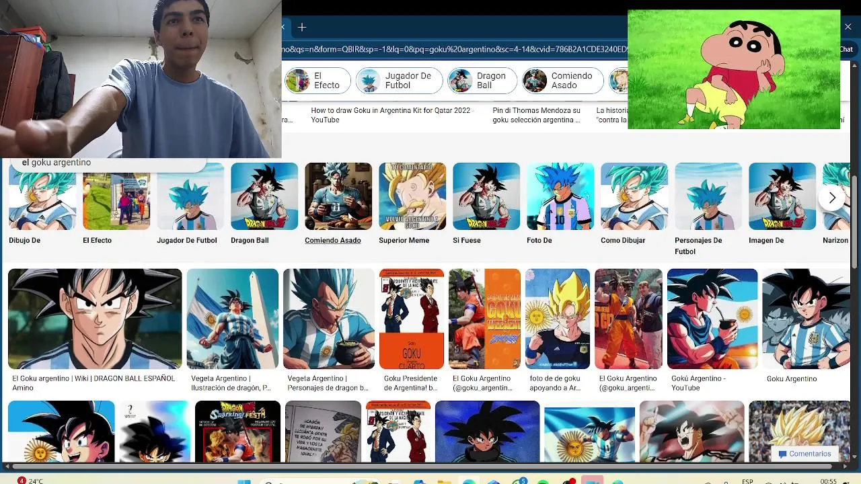Click the 'Goku Argentino' caption text
Image resolution: width=861 pixels, height=484 pixels.
point(792,379)
